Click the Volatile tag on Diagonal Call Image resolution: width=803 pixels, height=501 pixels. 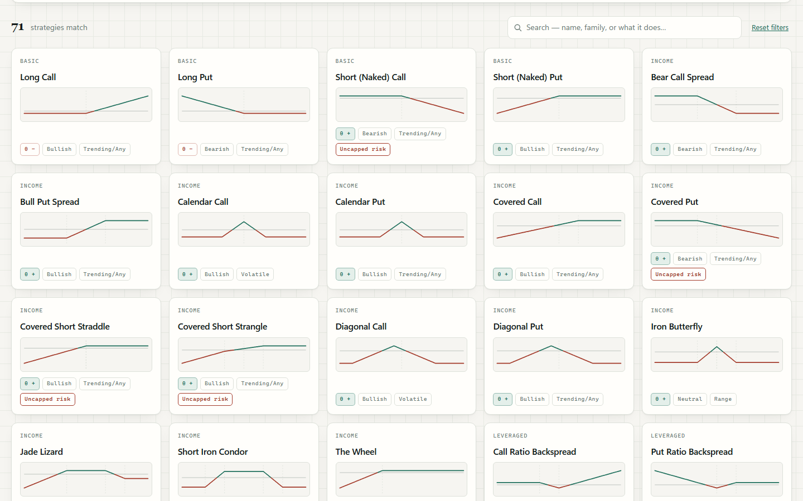click(x=413, y=399)
